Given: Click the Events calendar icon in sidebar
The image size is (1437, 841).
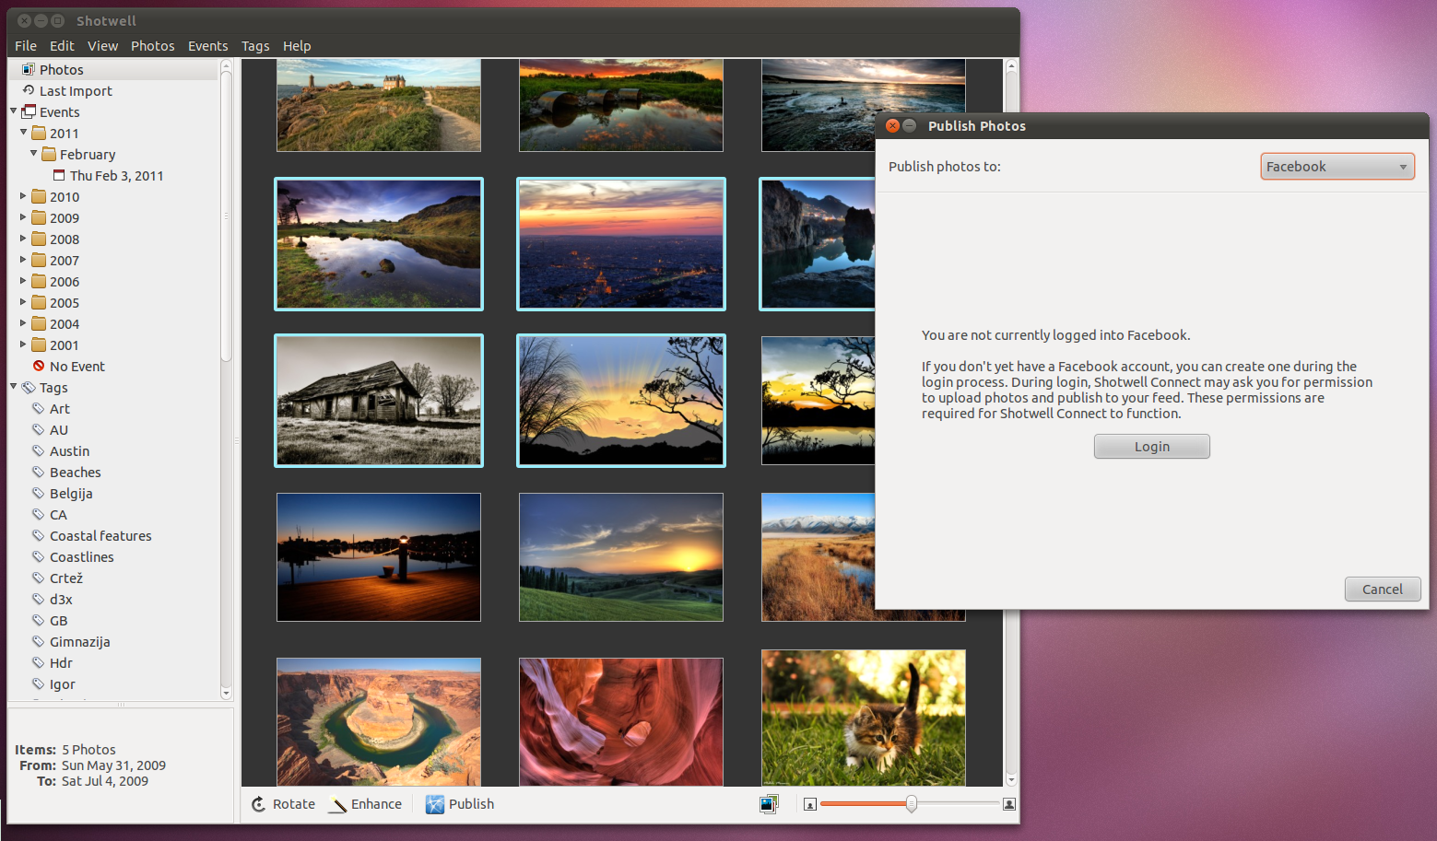Looking at the screenshot, I should coord(29,111).
